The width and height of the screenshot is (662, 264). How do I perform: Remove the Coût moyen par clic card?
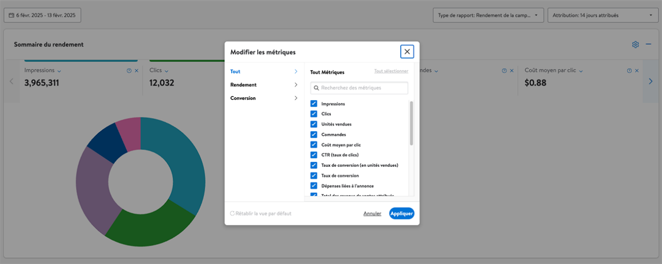pyautogui.click(x=637, y=71)
